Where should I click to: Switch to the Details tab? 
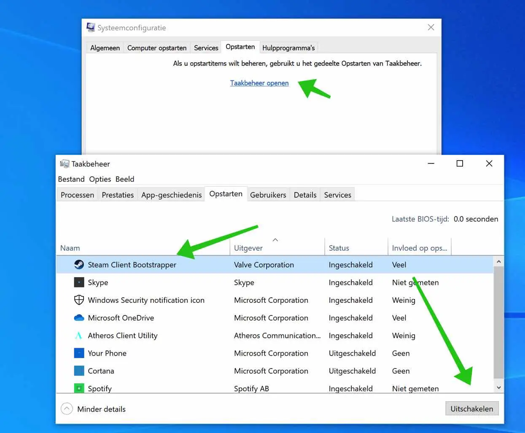pyautogui.click(x=305, y=195)
